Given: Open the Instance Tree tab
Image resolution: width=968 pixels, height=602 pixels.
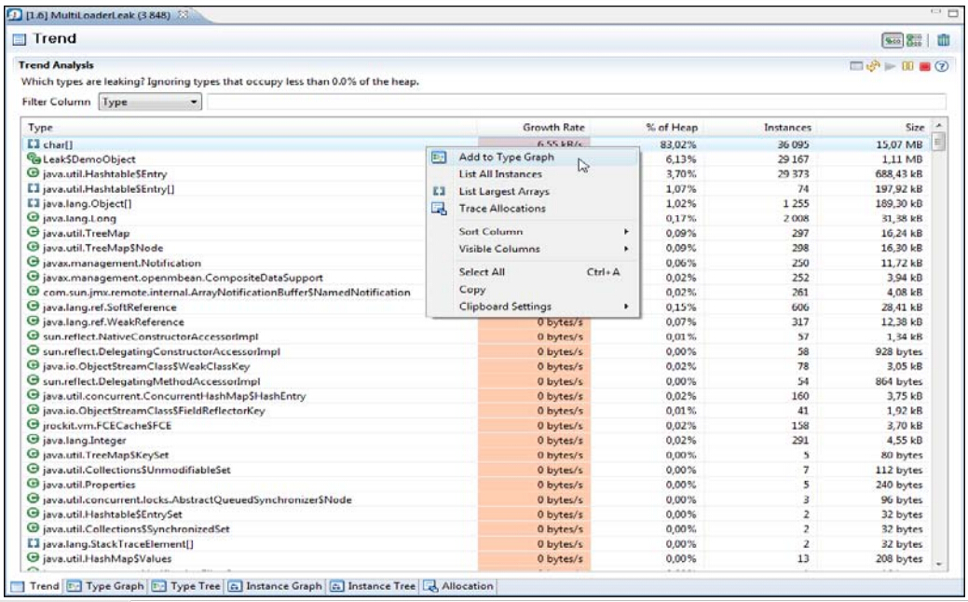Looking at the screenshot, I should tap(373, 586).
